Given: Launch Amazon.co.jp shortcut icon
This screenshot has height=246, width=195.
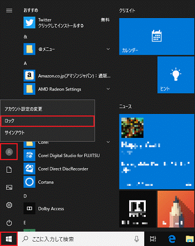Looking at the screenshot, I should (x=29, y=76).
